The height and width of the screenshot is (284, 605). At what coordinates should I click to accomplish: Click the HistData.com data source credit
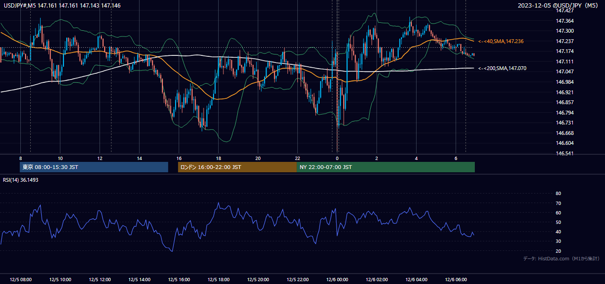click(x=561, y=259)
